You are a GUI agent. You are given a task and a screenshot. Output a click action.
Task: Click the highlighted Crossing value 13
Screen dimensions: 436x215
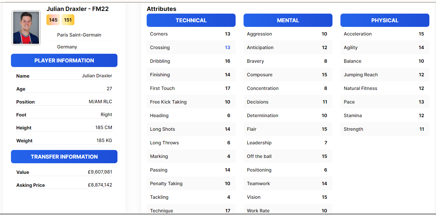[x=228, y=47]
